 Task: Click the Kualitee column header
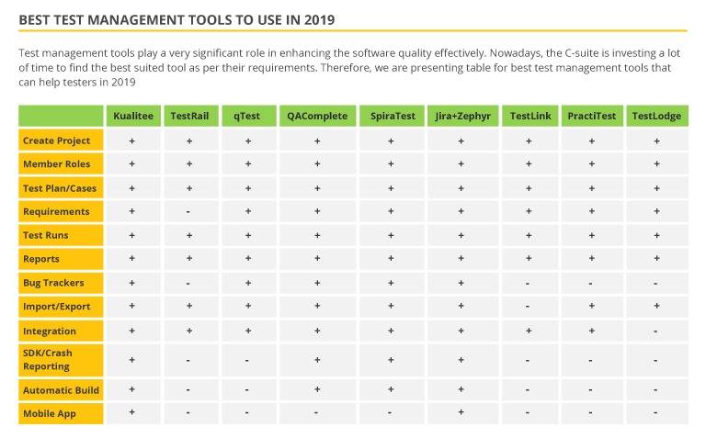click(133, 116)
